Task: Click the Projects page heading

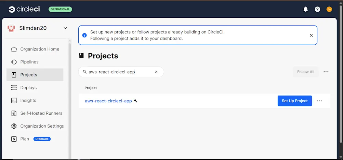Action: point(103,56)
